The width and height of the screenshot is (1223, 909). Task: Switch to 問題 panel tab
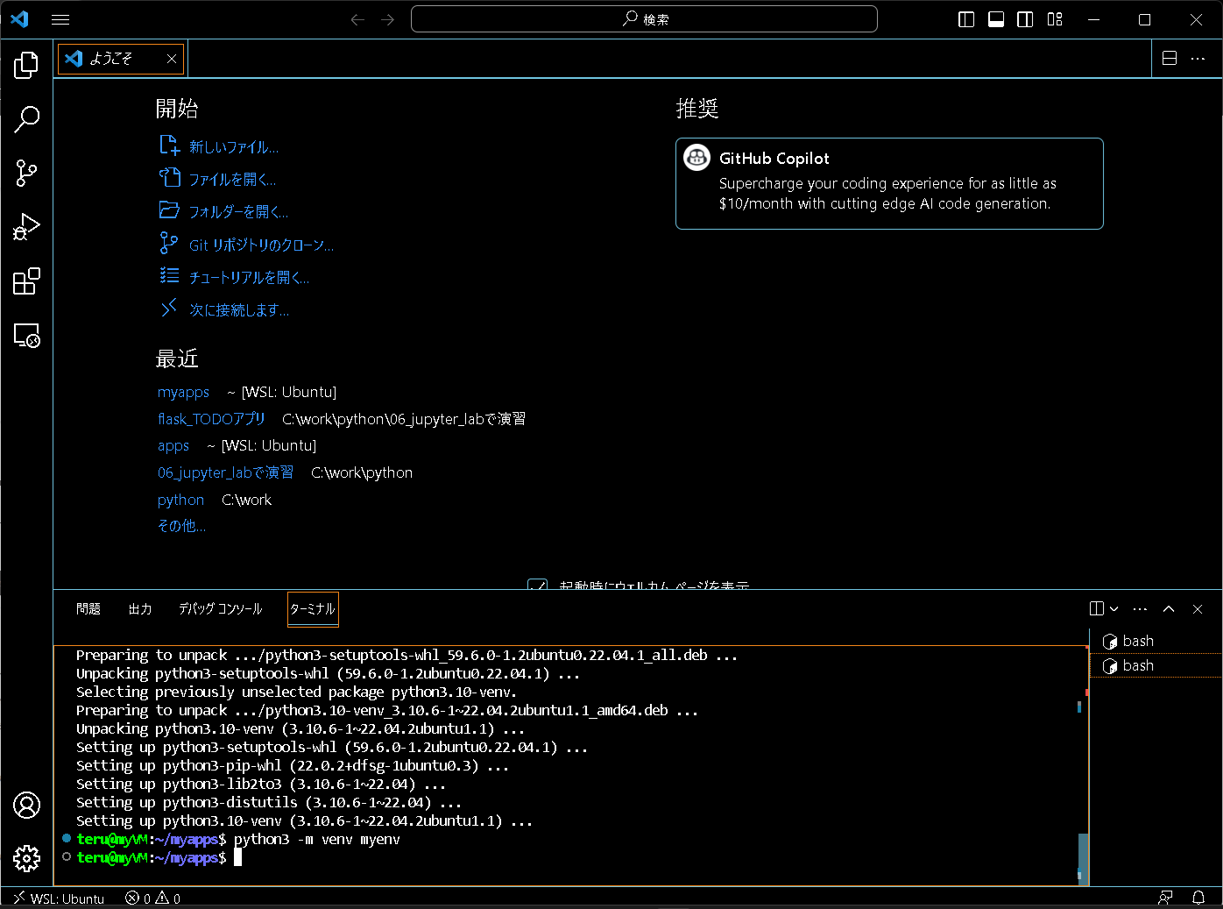[x=88, y=609]
